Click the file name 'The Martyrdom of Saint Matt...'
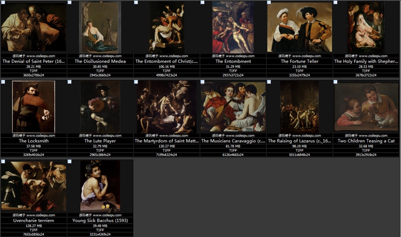 (166, 141)
